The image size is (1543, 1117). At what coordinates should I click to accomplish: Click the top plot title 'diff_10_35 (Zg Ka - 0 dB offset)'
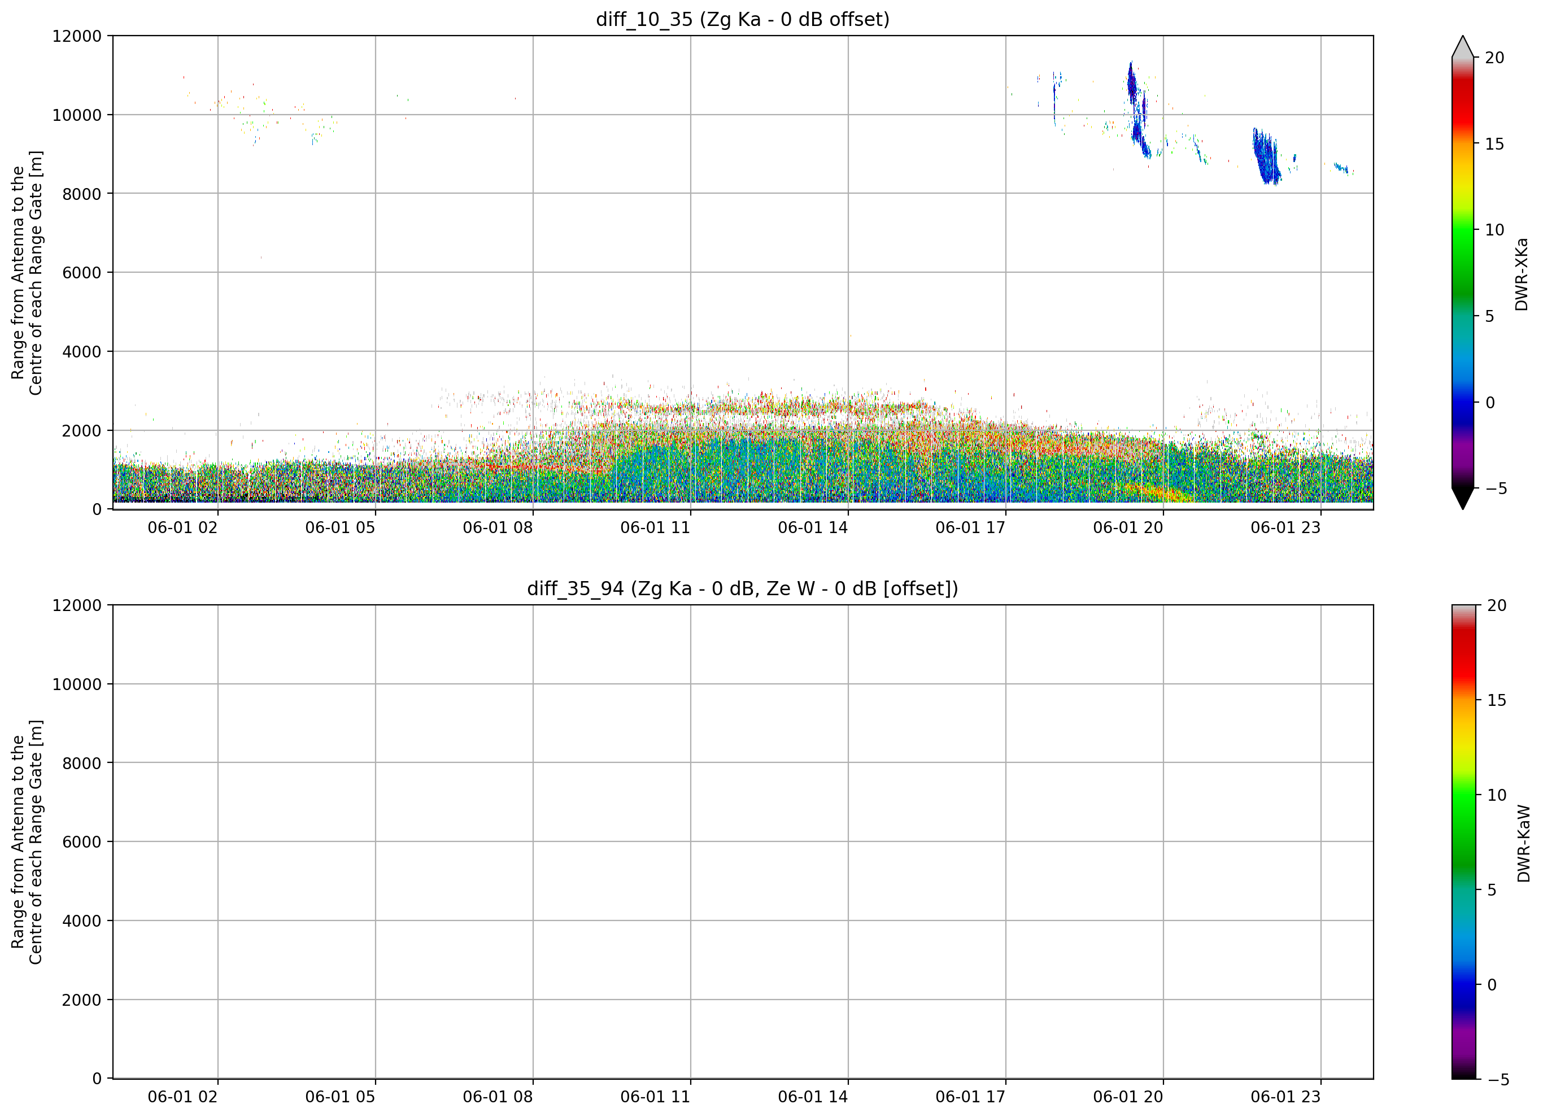click(x=742, y=19)
